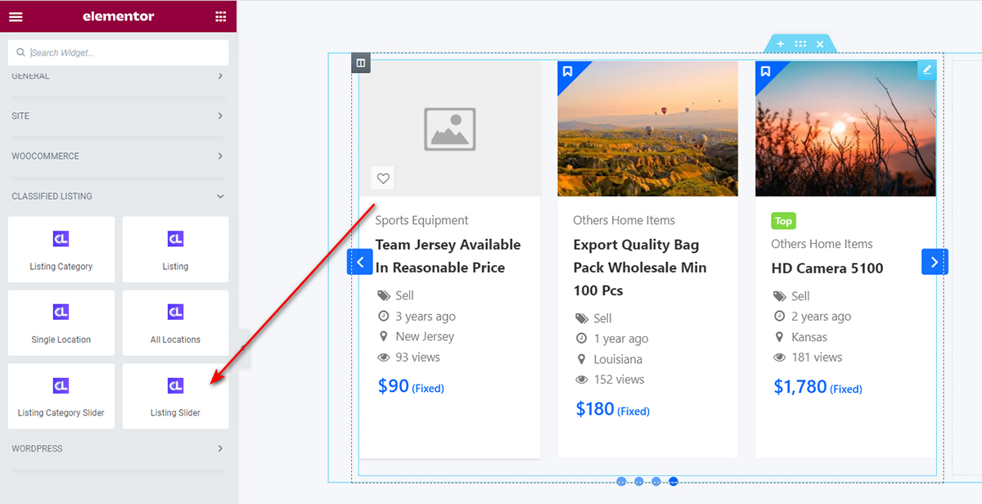The width and height of the screenshot is (982, 504).
Task: Click '1 year ago' text
Action: tap(621, 339)
